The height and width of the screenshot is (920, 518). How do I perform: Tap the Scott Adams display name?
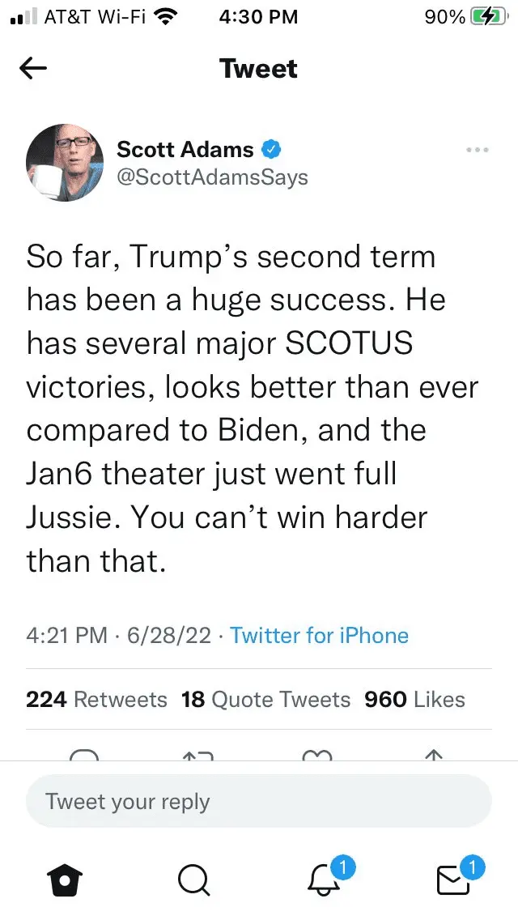point(185,149)
